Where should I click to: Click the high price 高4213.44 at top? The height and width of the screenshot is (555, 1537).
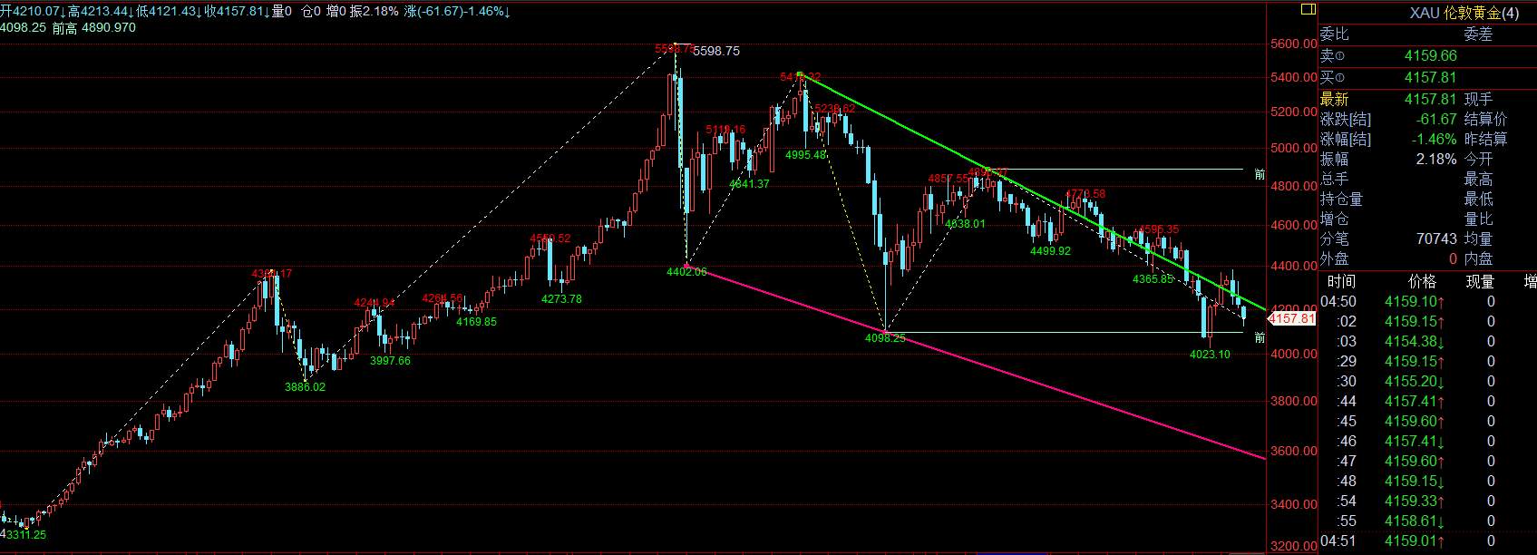pos(101,12)
